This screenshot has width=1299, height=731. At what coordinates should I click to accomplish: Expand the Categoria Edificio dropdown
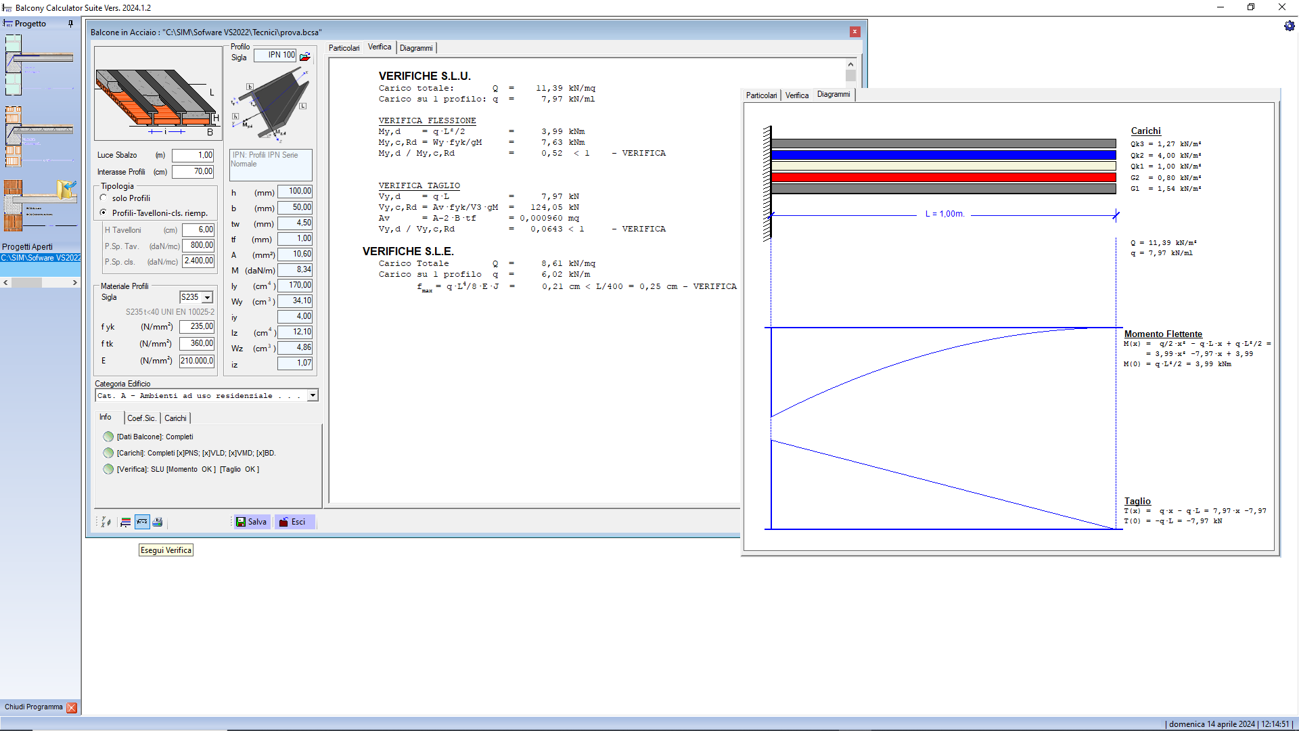[313, 395]
